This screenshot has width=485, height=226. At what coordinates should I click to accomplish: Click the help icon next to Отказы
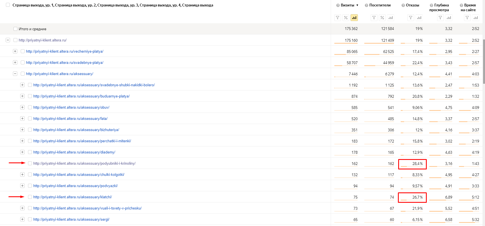[x=403, y=5]
